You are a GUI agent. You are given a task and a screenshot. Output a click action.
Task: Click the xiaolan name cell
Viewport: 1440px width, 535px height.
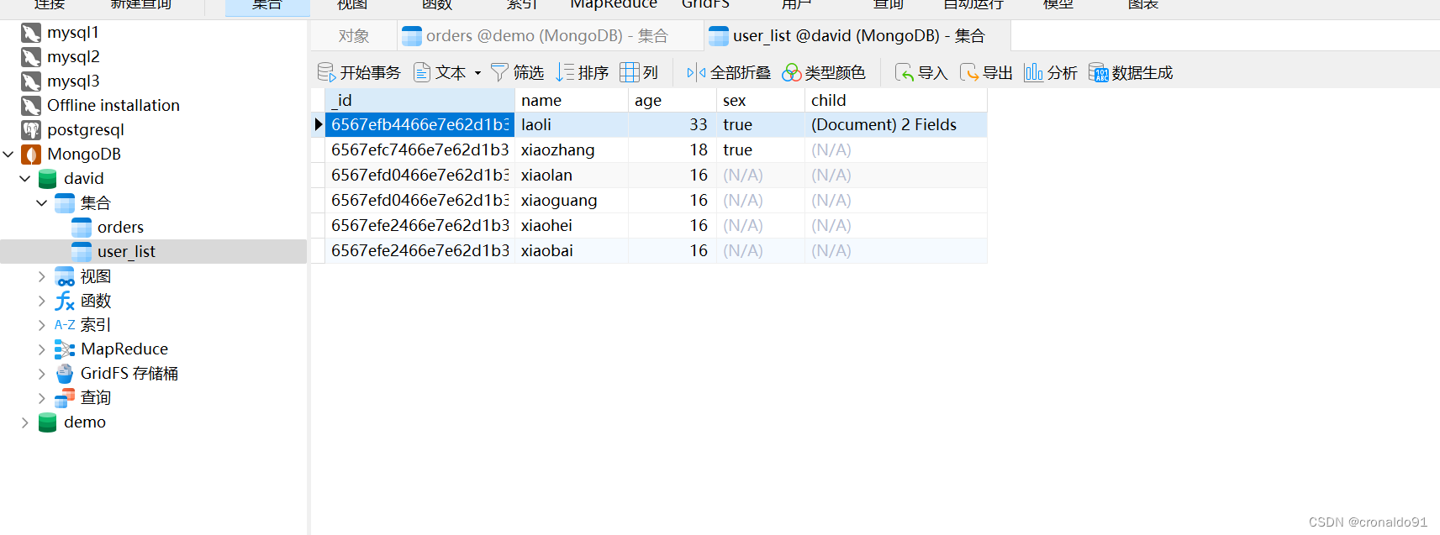(x=572, y=176)
